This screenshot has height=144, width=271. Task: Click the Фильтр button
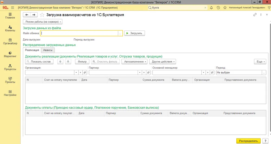(82, 62)
